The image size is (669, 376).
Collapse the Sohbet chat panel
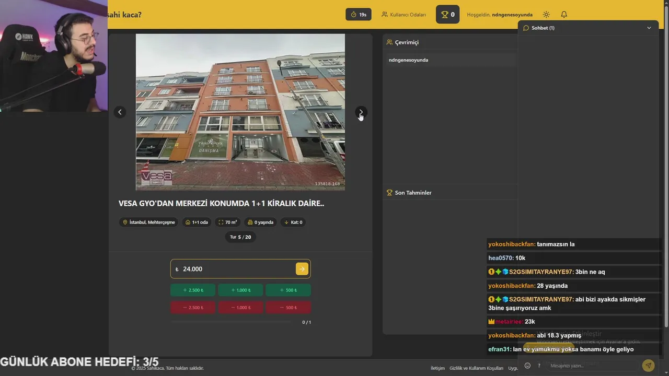coord(649,28)
